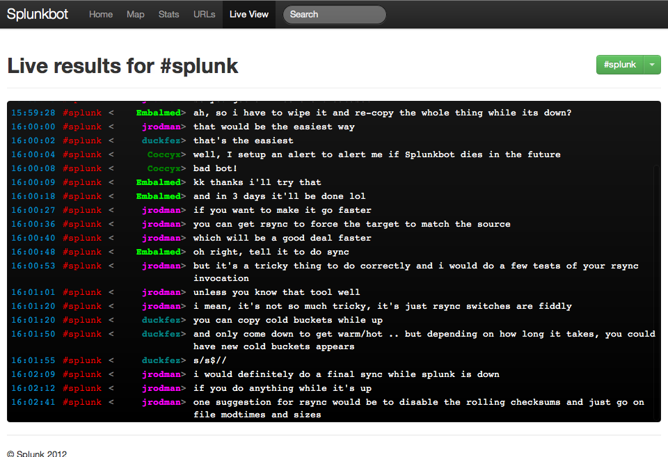Go to the Home page

click(100, 14)
